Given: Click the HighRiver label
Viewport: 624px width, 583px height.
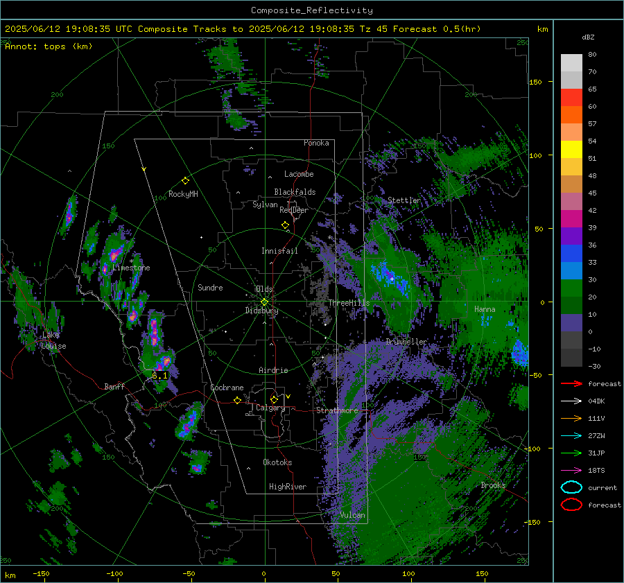Looking at the screenshot, I should pos(288,487).
